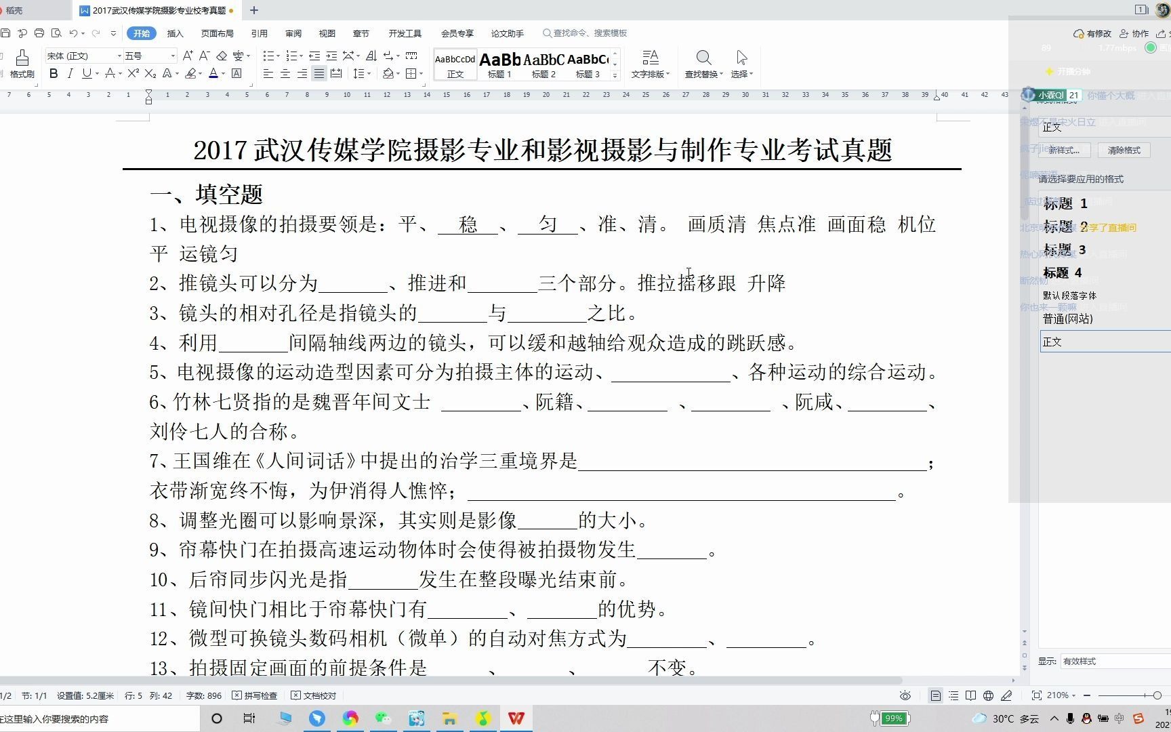Toggle Bold formatting

click(x=54, y=73)
